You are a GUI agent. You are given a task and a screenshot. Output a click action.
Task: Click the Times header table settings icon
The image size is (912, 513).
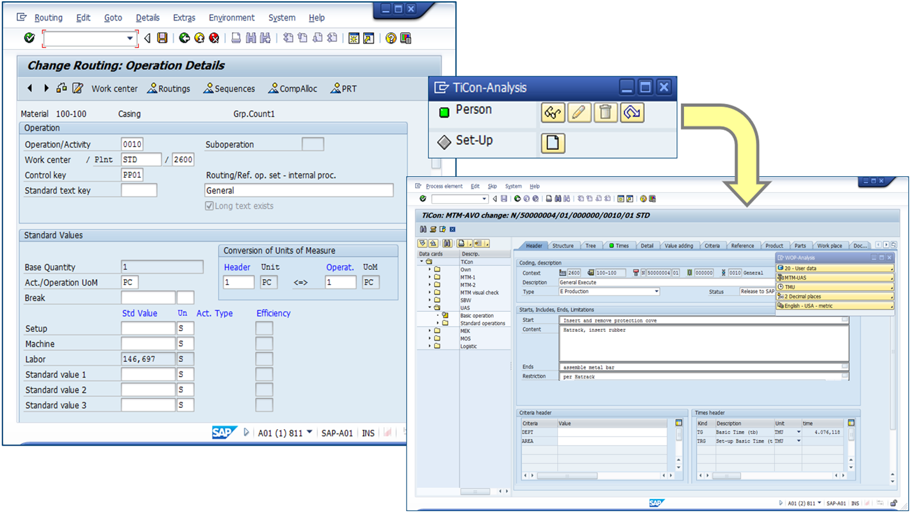point(851,423)
